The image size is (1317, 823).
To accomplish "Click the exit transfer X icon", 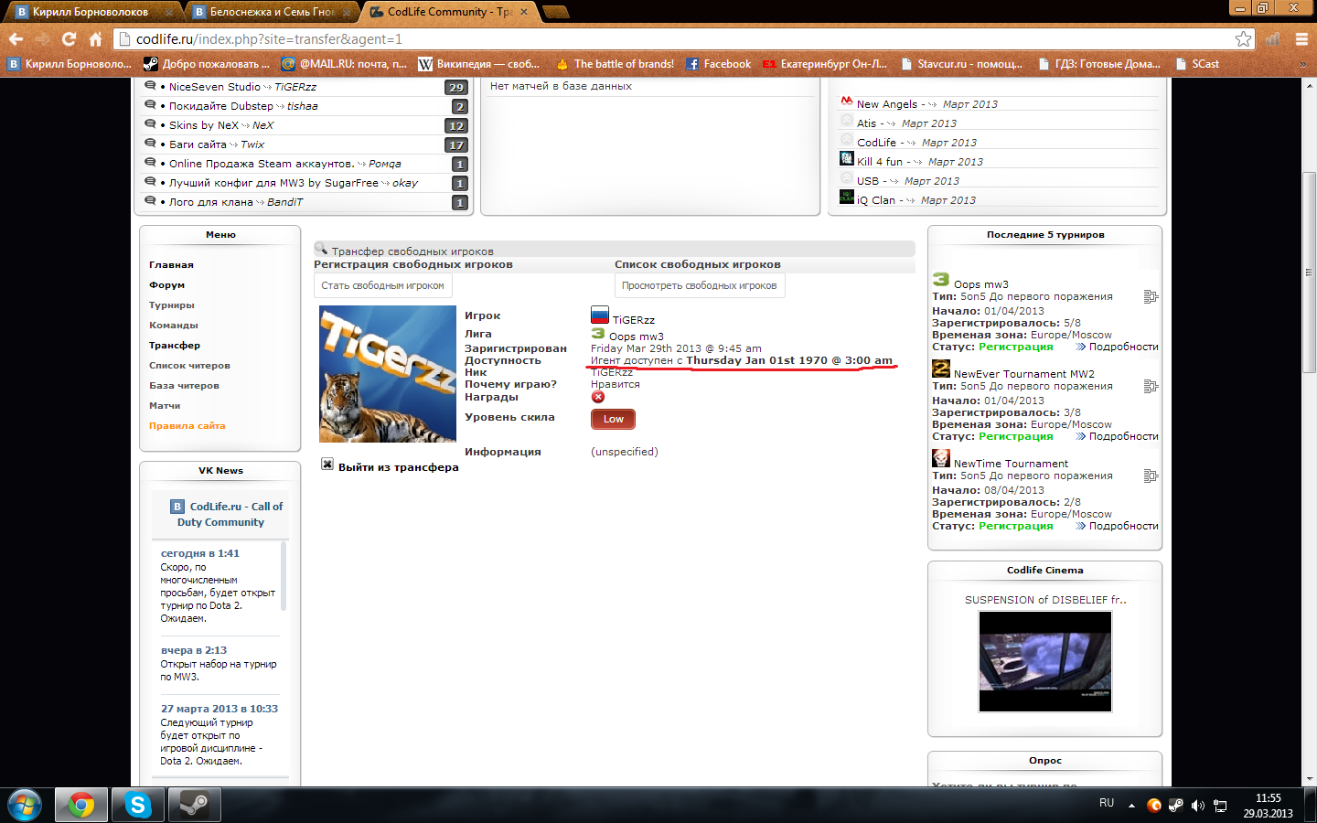I will coord(327,465).
